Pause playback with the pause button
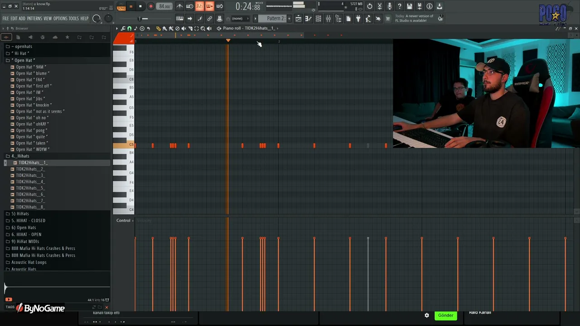 click(131, 6)
